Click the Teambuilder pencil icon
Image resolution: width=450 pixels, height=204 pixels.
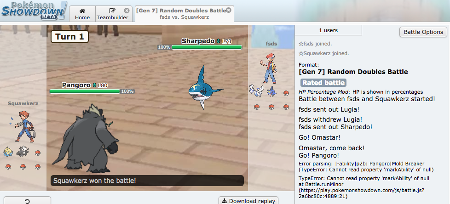(112, 11)
